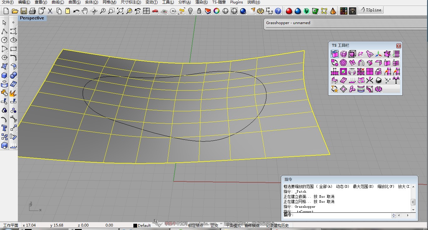The width and height of the screenshot is (428, 230).
Task: Toggle 锁定格点 grid snap in status bar
Action: 196,225
